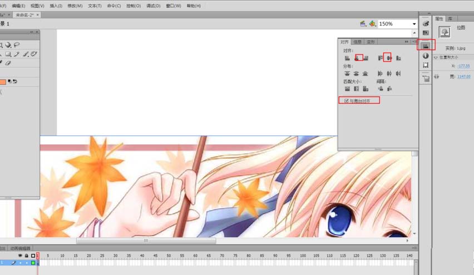The width and height of the screenshot is (474, 275).
Task: Click Align vertical center icon
Action: tap(389, 58)
